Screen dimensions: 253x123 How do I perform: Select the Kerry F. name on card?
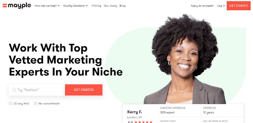coord(135,112)
